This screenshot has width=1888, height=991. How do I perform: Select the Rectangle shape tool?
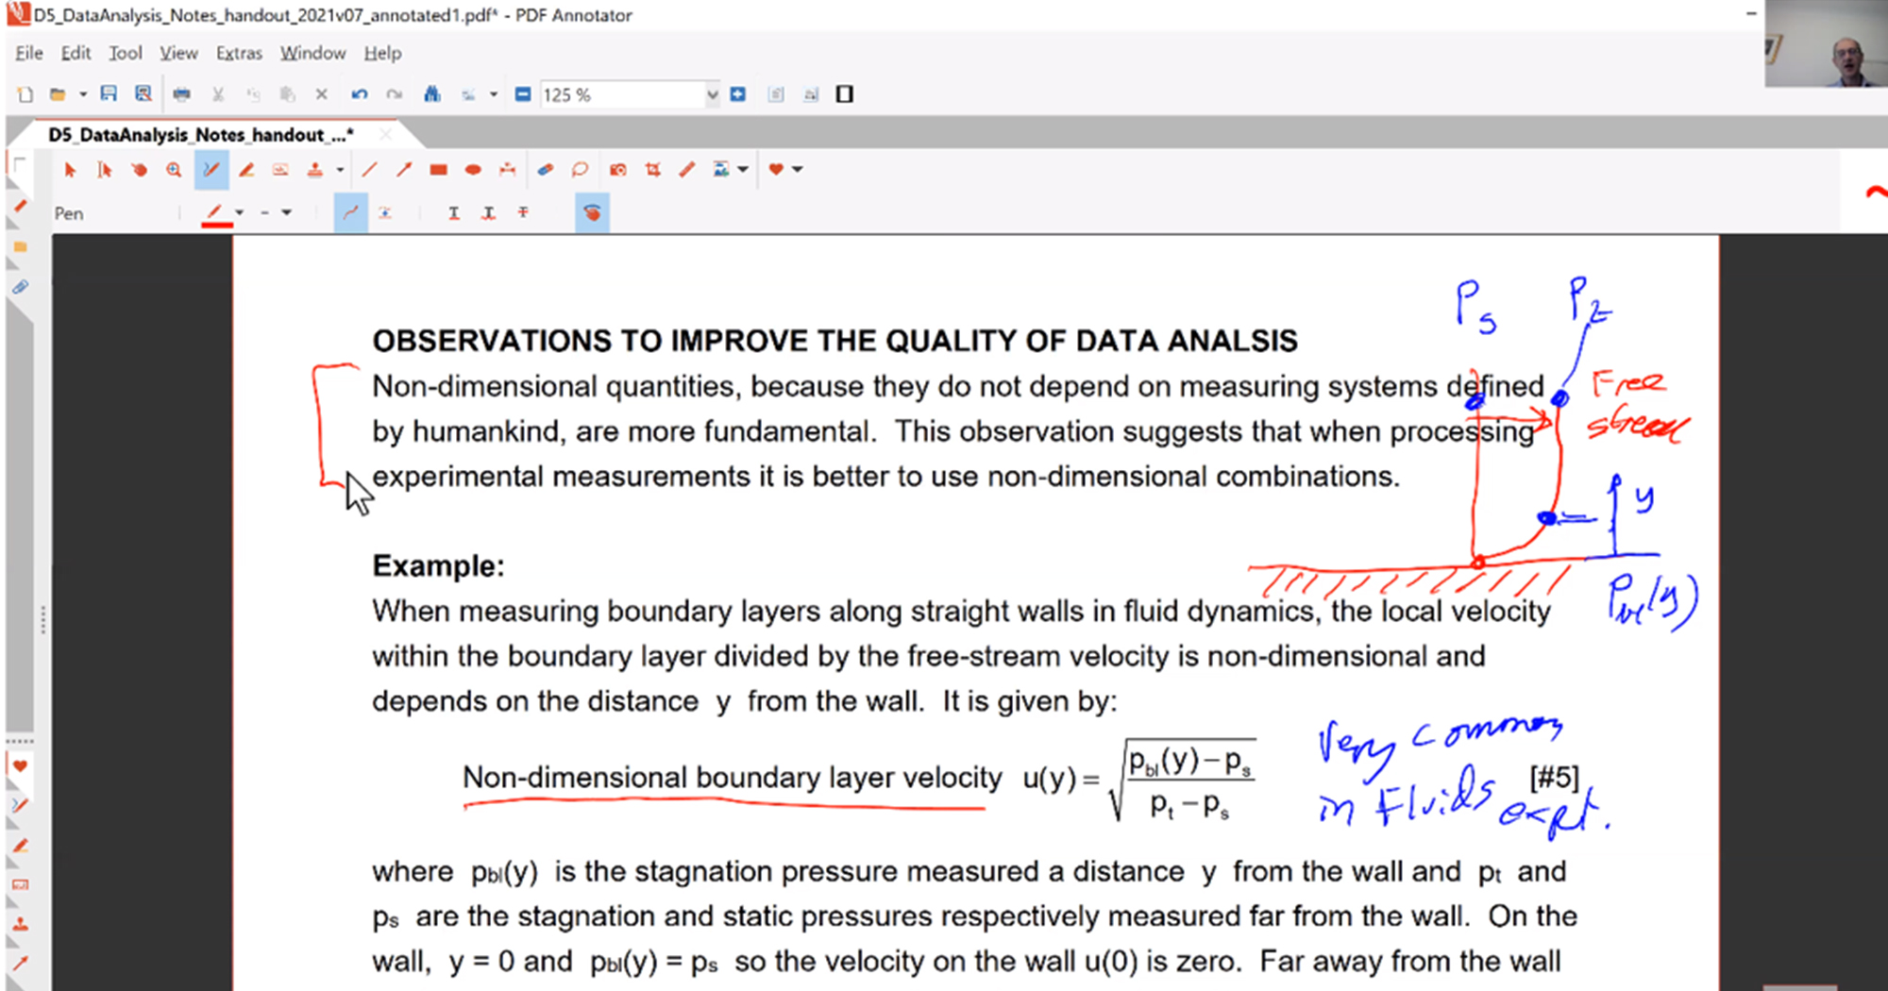pos(438,170)
